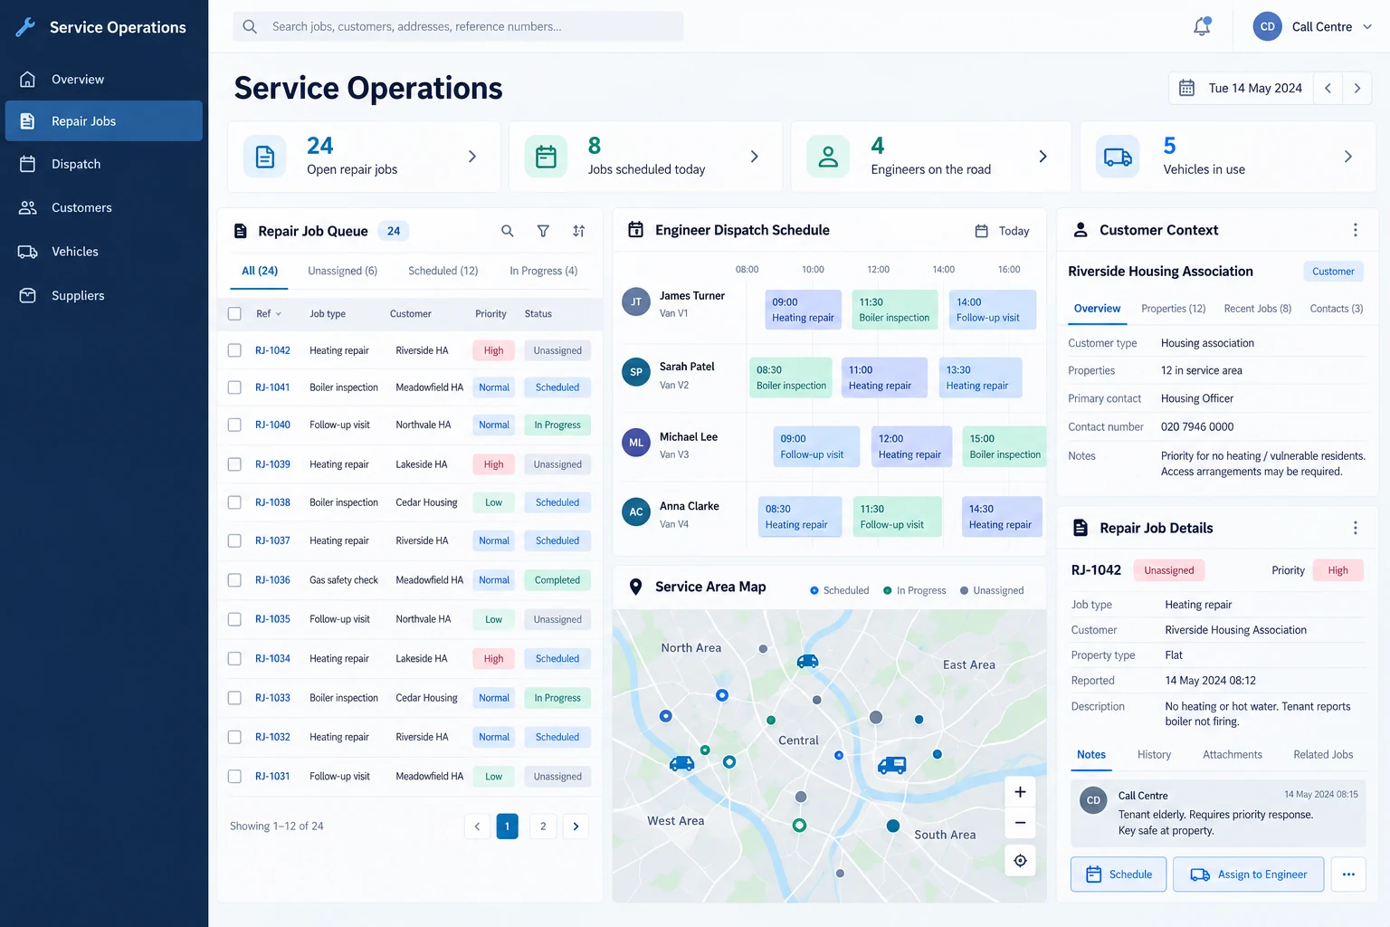Open Sarah Patel's 11:00 Heating repair slot
This screenshot has height=927, width=1390.
884,377
